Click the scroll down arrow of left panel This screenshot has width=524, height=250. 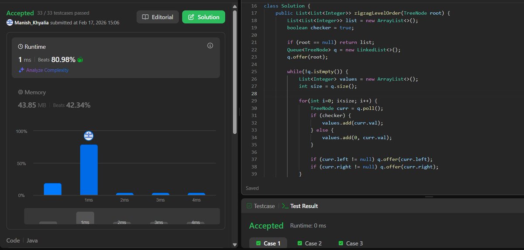235,245
